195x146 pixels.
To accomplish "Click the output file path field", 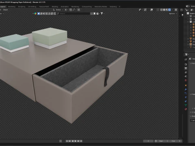I will pos(193,120).
